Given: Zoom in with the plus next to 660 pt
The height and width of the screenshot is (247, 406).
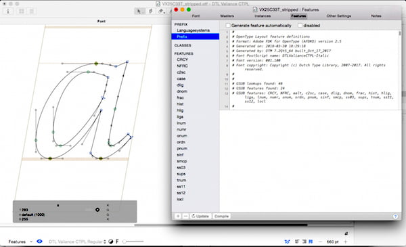Looking at the screenshot, I should 346,242.
